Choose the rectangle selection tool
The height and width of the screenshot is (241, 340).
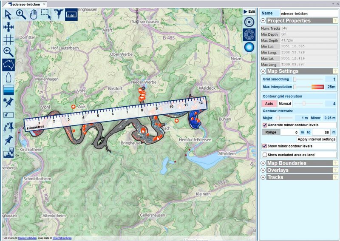coord(46,14)
